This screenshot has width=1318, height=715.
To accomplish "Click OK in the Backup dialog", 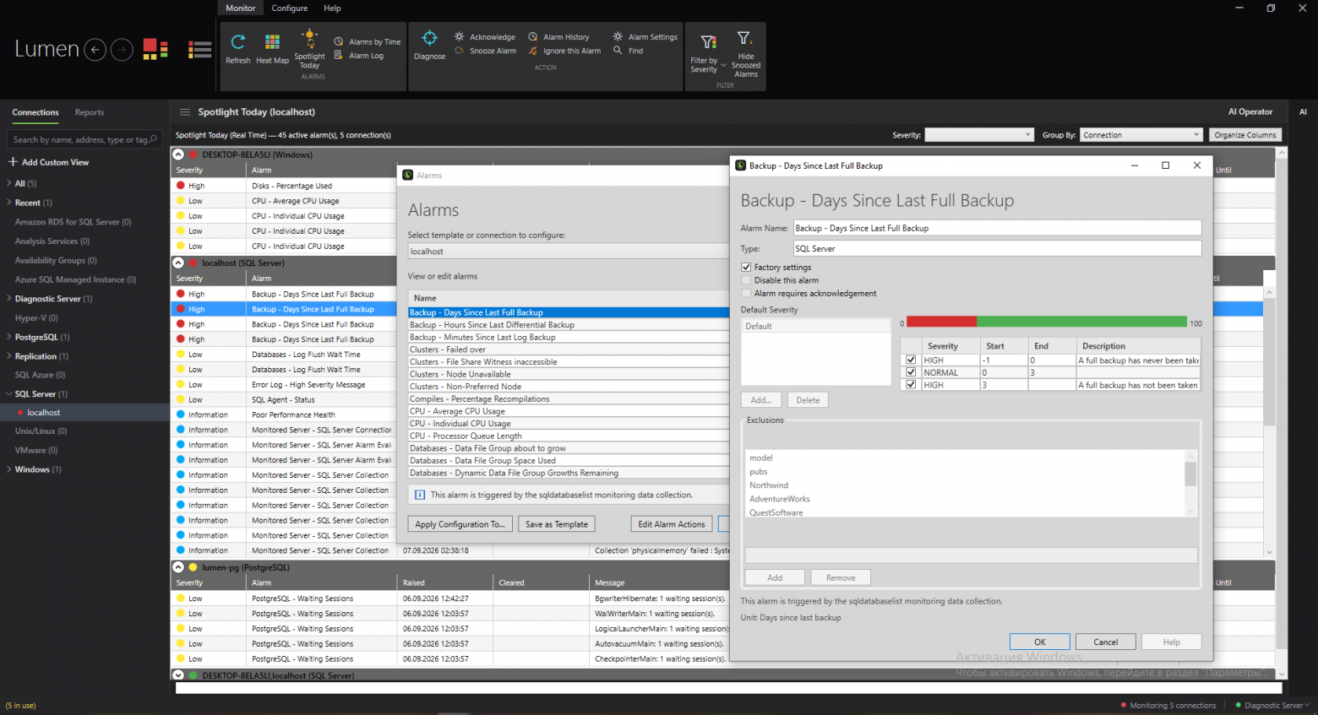I will pos(1040,642).
